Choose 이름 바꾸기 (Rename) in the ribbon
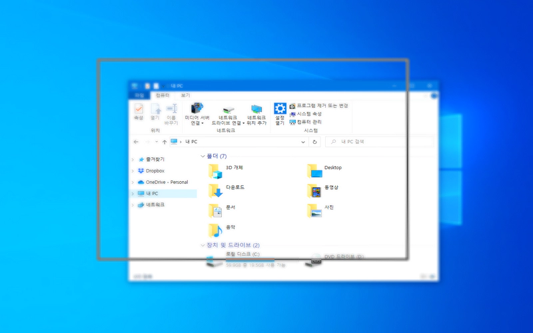Image resolution: width=533 pixels, height=333 pixels. pos(171,115)
